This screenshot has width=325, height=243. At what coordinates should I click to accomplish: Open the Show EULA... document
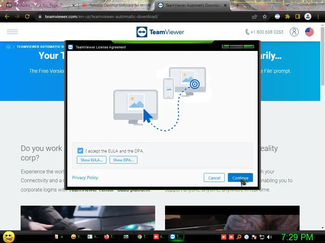coord(91,160)
